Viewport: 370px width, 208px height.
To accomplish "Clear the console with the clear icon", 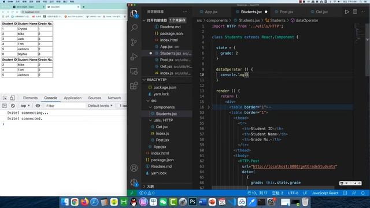I will [13, 106].
